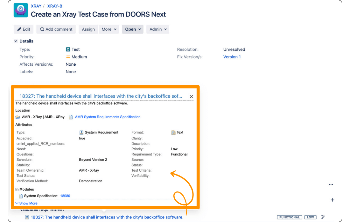Open the Admin dropdown menu

(x=158, y=29)
